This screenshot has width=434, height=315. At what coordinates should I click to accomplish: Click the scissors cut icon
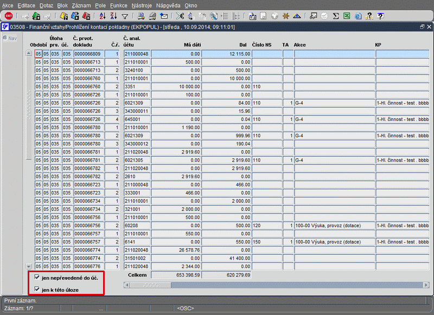pos(180,16)
